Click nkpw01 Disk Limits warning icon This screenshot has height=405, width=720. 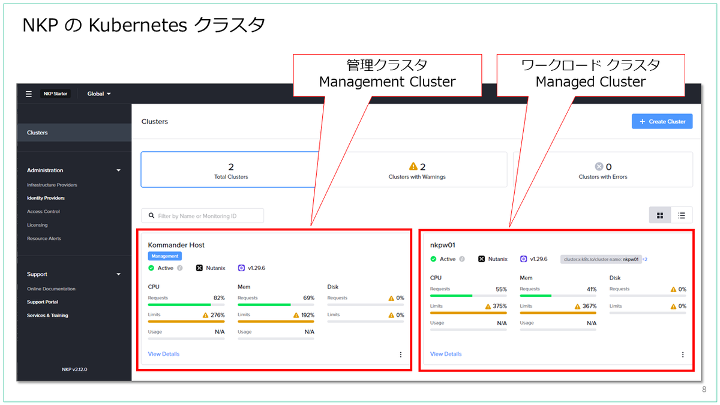[x=674, y=306]
